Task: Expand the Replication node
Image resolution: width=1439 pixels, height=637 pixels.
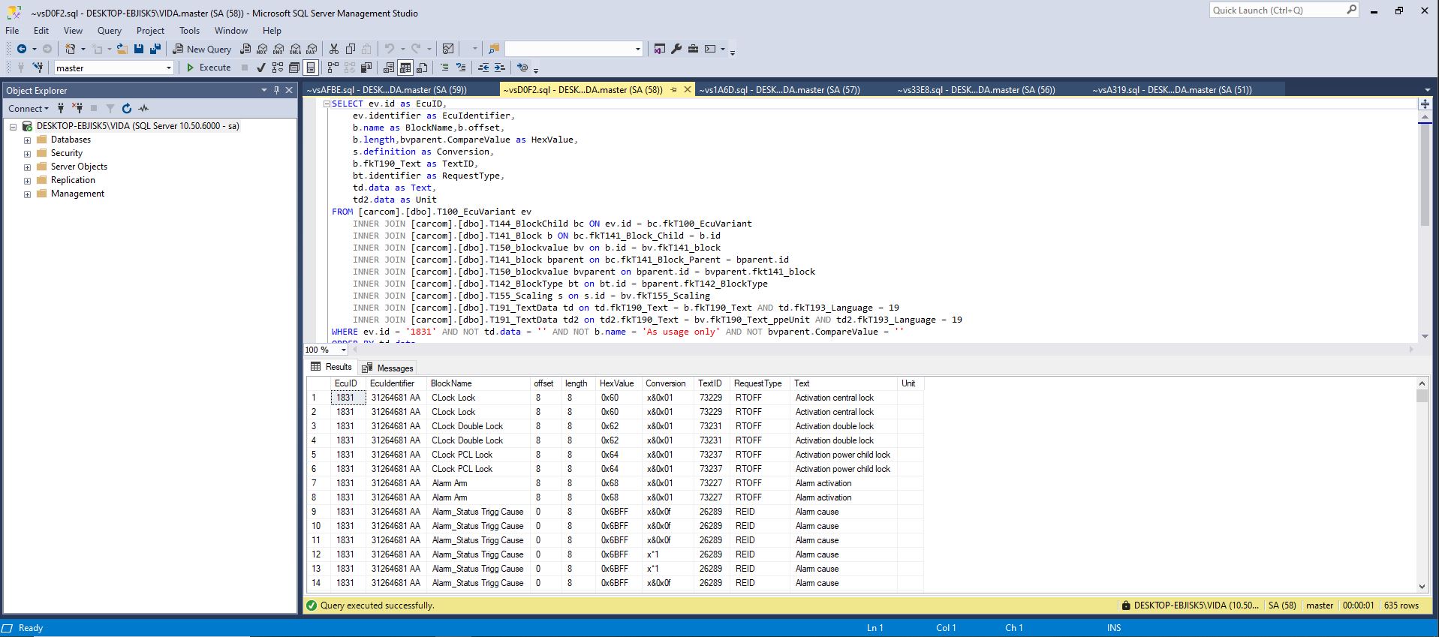Action: pos(28,181)
